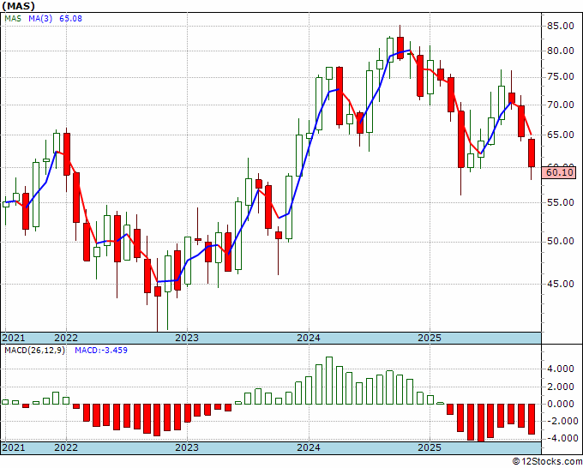Click the 70.00 price axis label
583x468 pixels.
560,105
